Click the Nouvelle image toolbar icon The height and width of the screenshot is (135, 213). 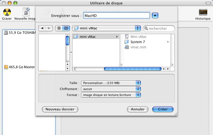(x=26, y=12)
